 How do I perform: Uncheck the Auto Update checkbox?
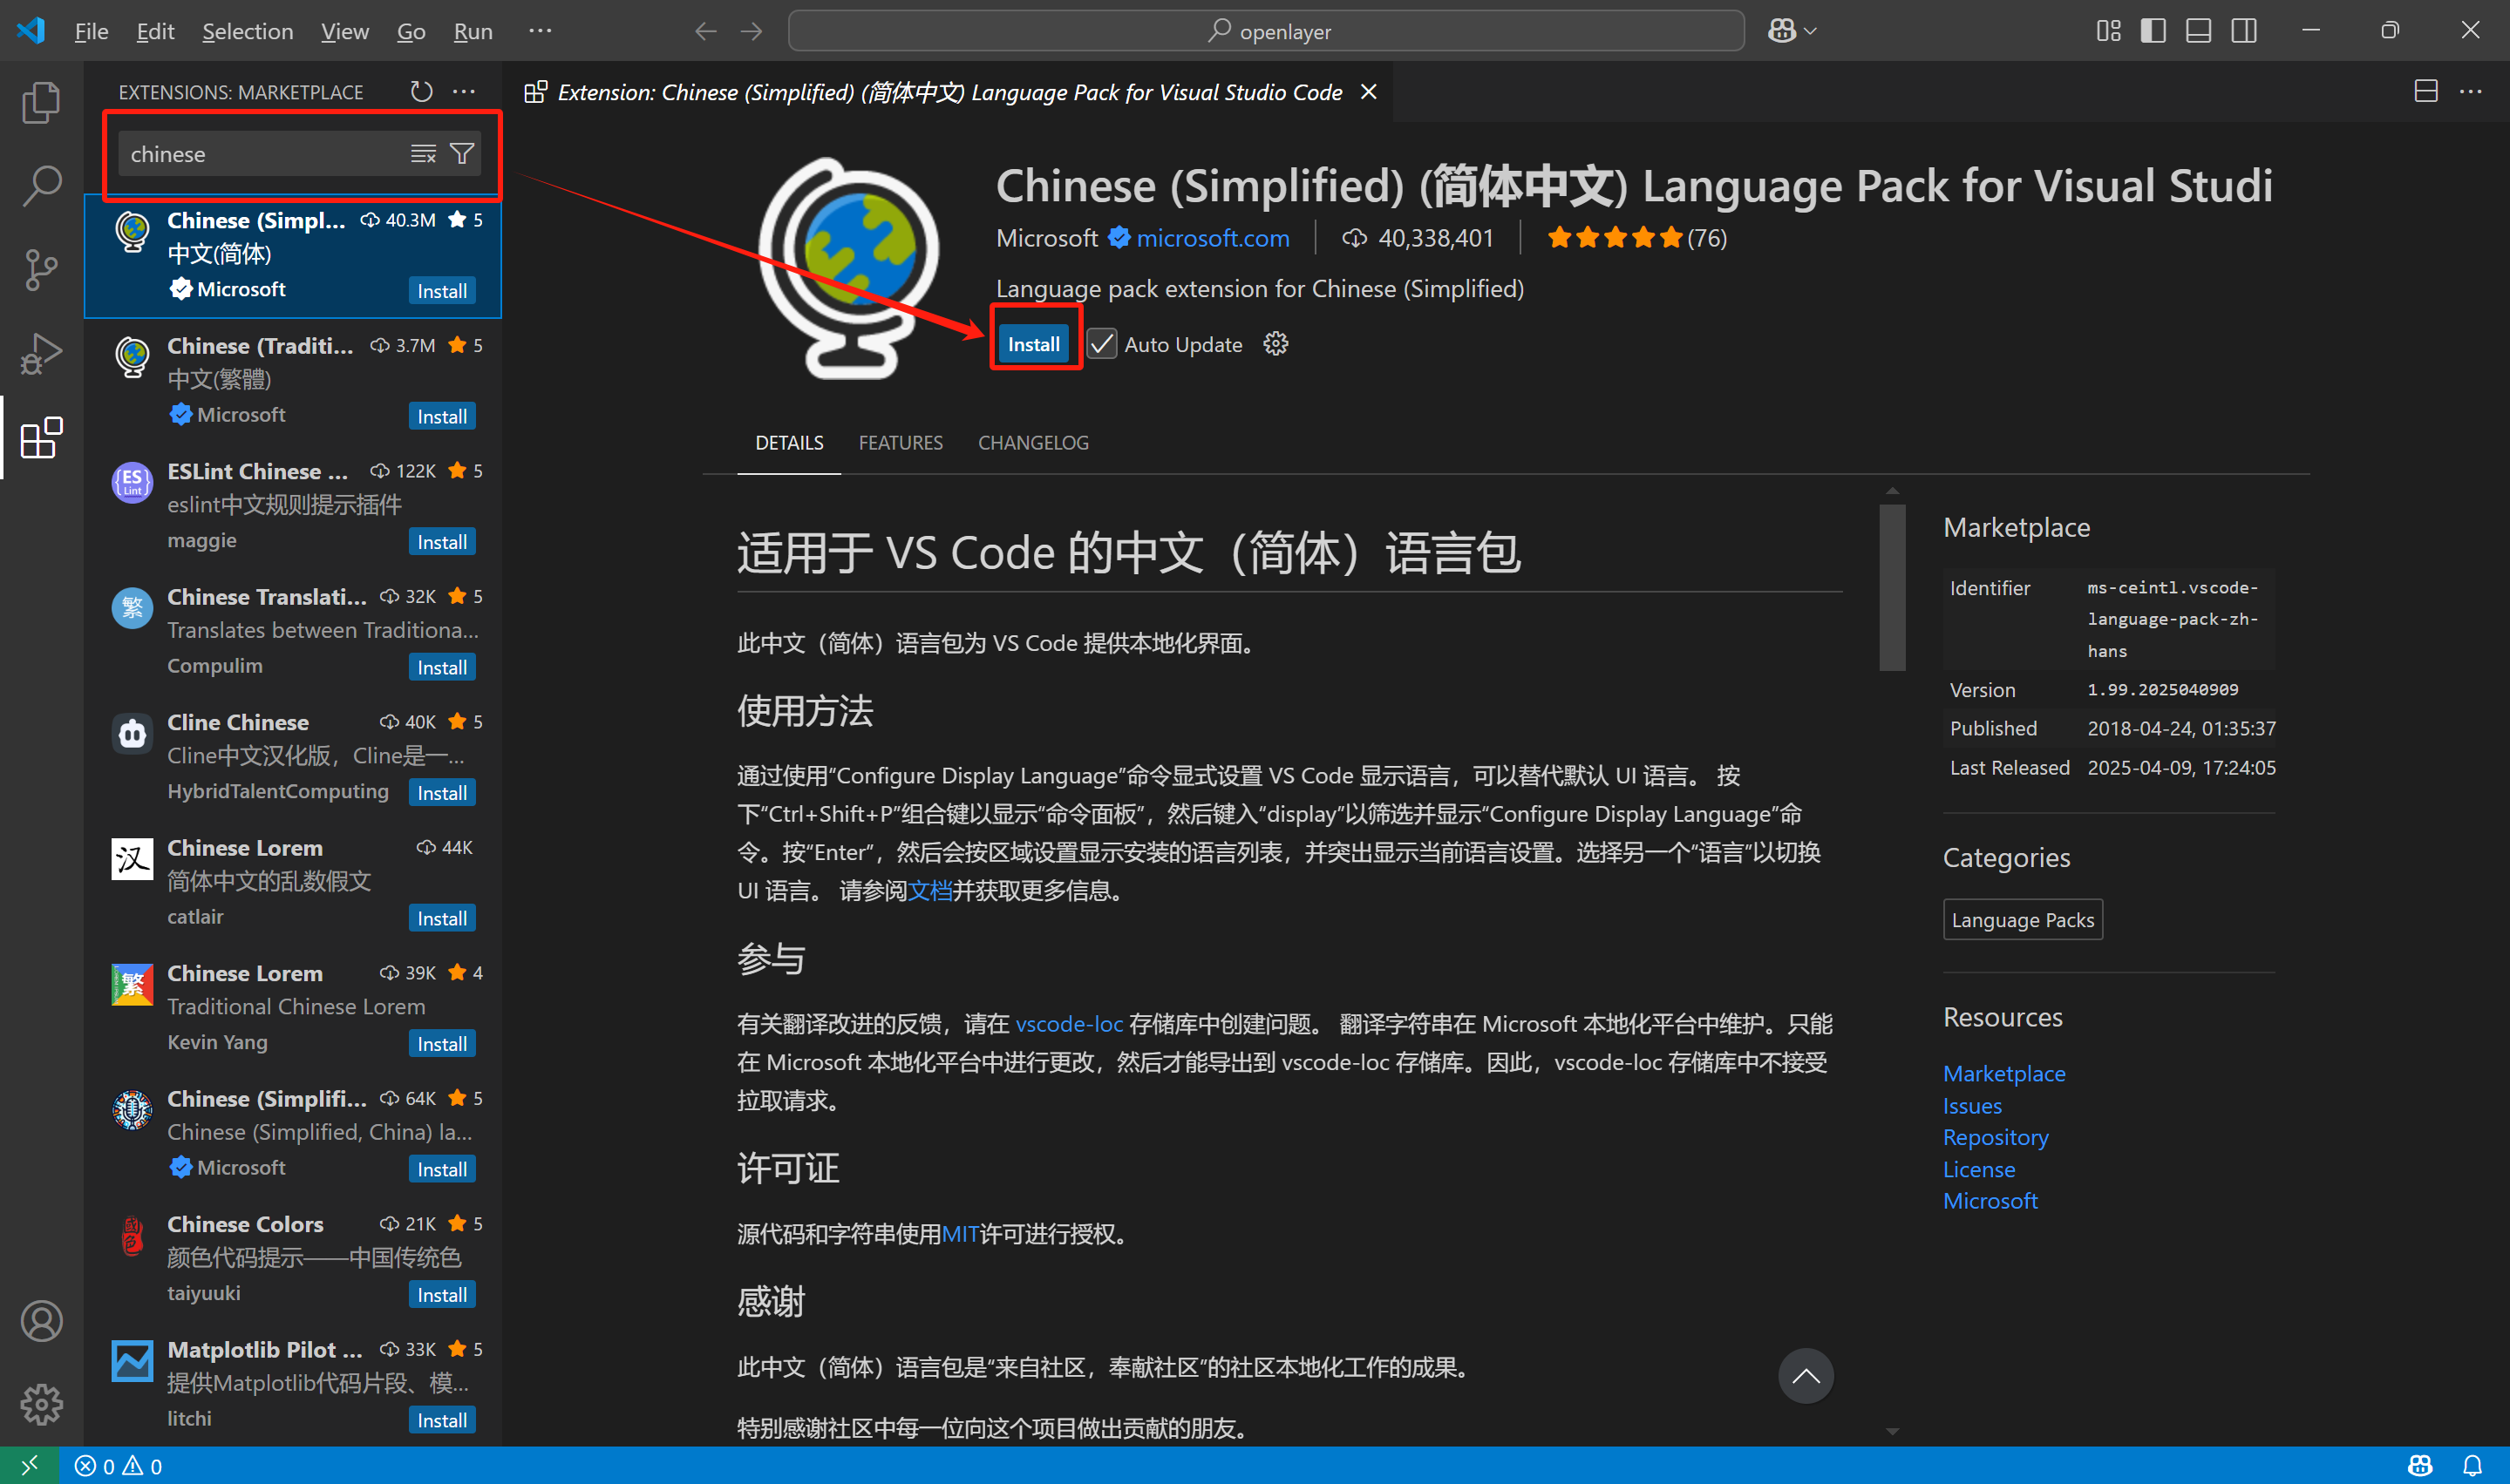click(1101, 344)
